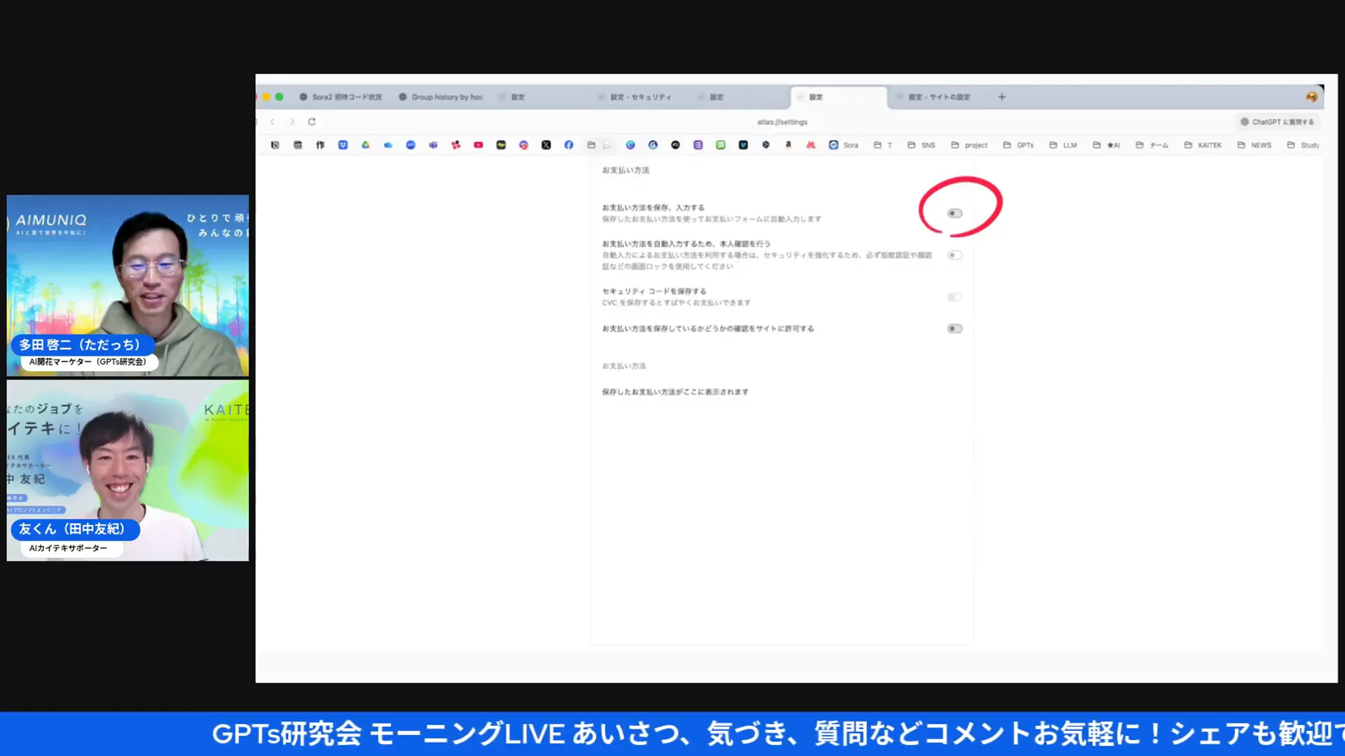
Task: Open the Facebook bookmark
Action: tap(569, 145)
